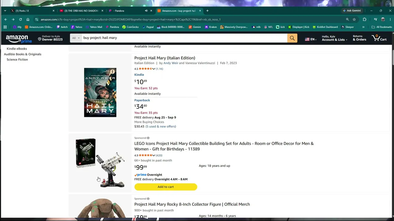The image size is (394, 221).
Task: Click the LEGO building set product image
Action: tap(100, 163)
